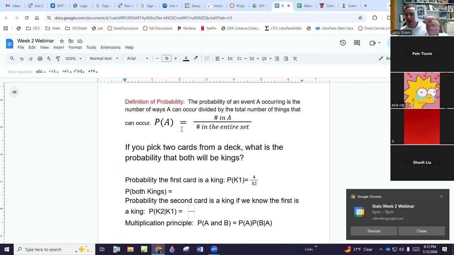Screen dimensions: 454x255
Task: Open the Tools menu
Action: [x=91, y=47]
